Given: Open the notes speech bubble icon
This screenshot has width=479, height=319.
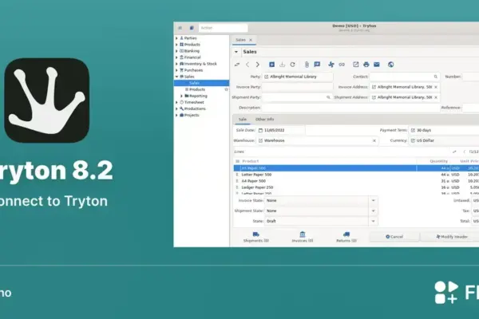Looking at the screenshot, I should pyautogui.click(x=317, y=65).
